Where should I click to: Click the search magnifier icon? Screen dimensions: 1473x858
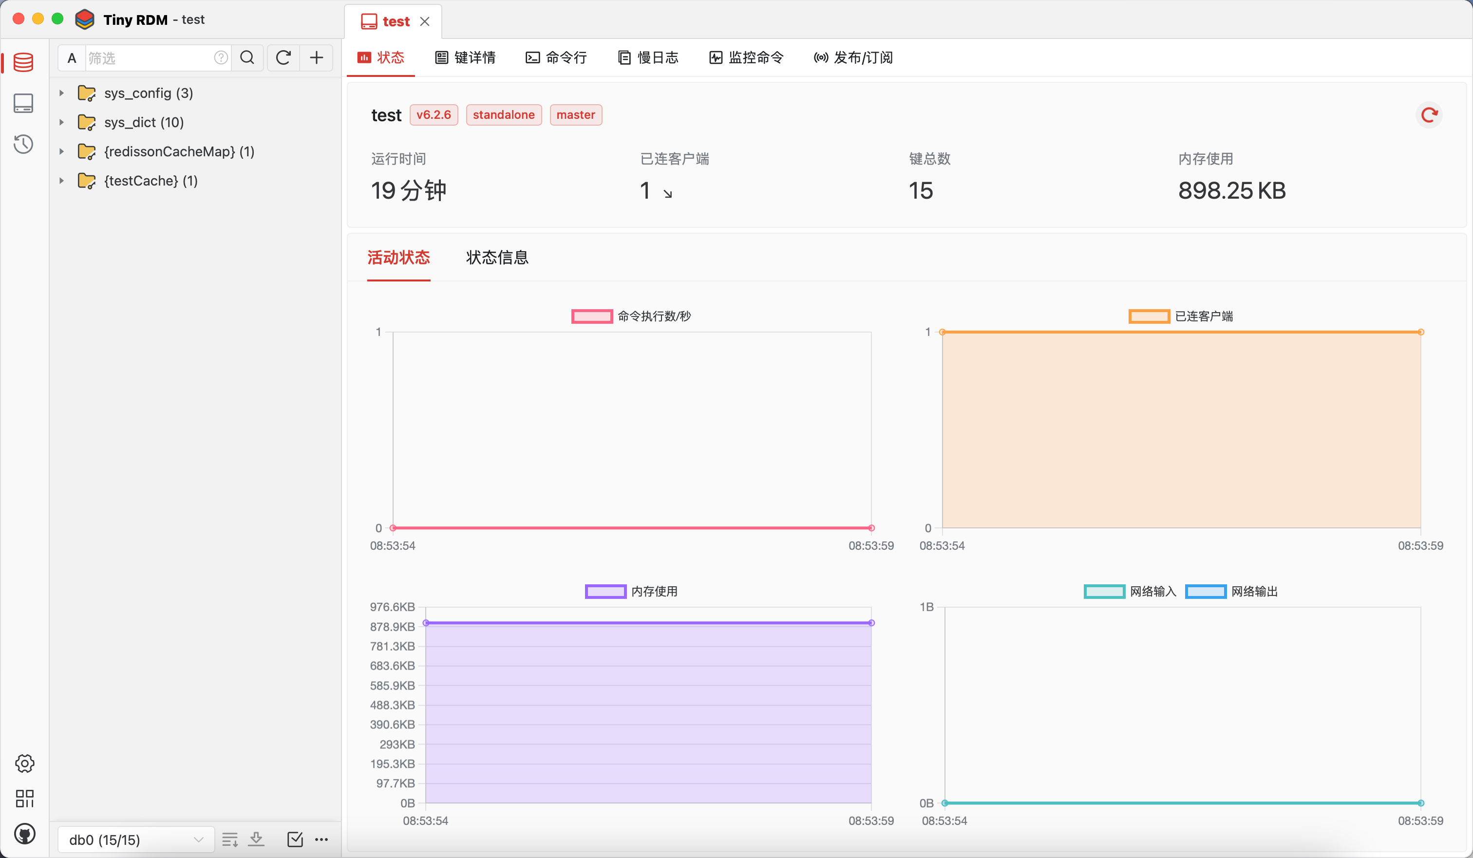tap(247, 58)
